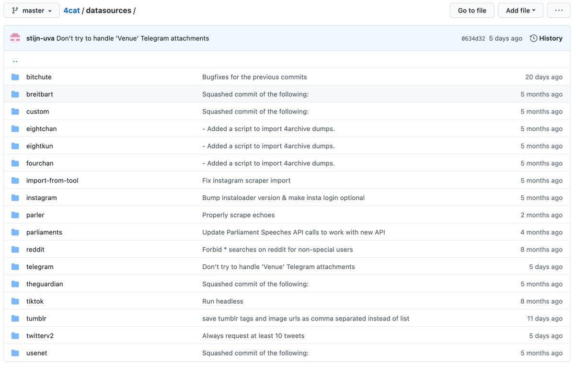Expand the Add file dropdown
Image resolution: width=575 pixels, height=366 pixels.
520,10
